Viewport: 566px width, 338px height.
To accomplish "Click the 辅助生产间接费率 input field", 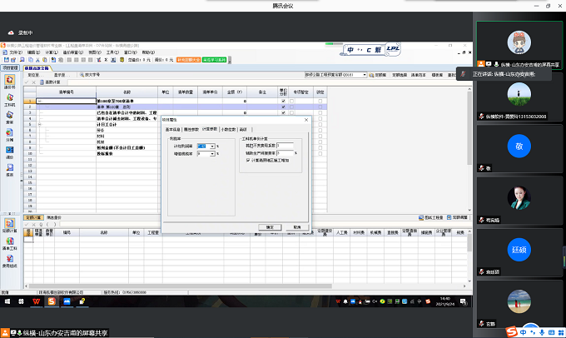I will [x=285, y=153].
